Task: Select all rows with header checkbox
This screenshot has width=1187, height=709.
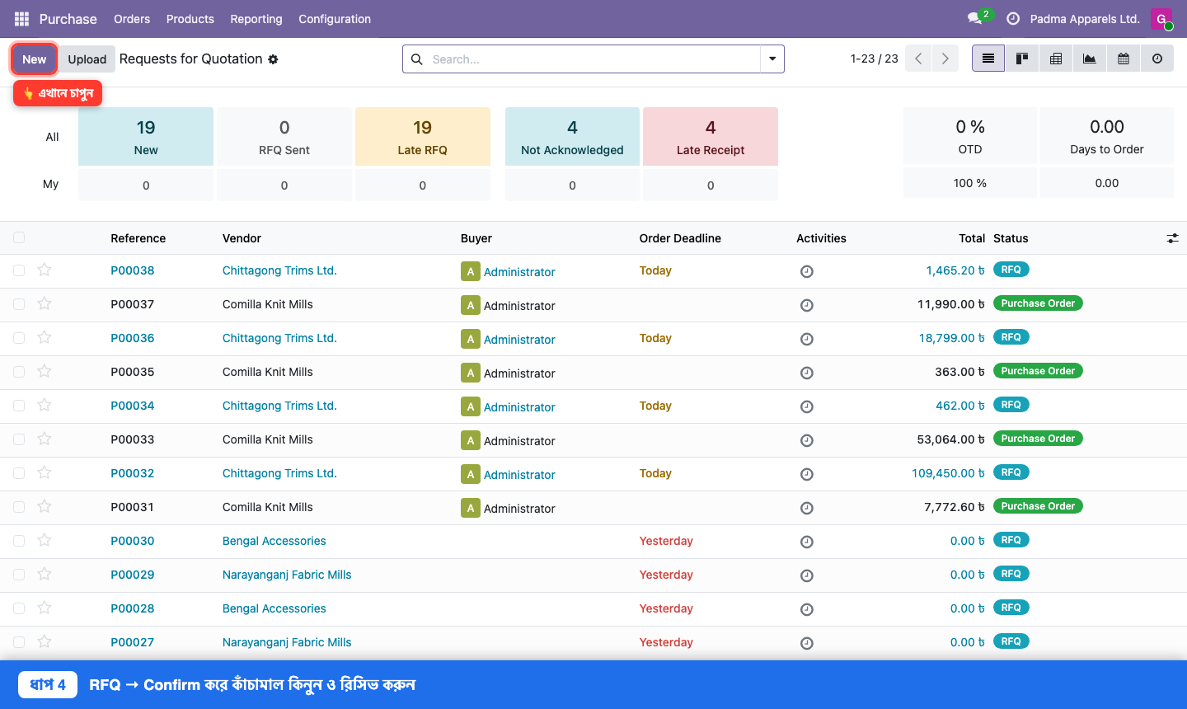Action: [19, 237]
